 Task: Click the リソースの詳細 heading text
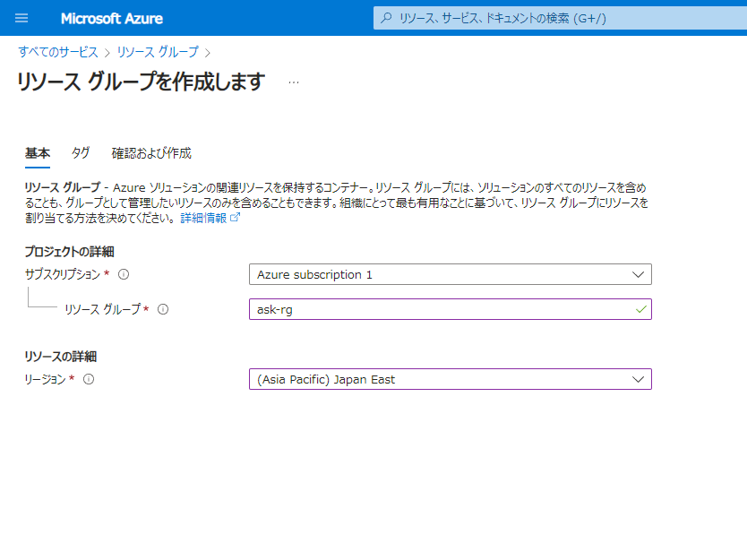pyautogui.click(x=61, y=357)
